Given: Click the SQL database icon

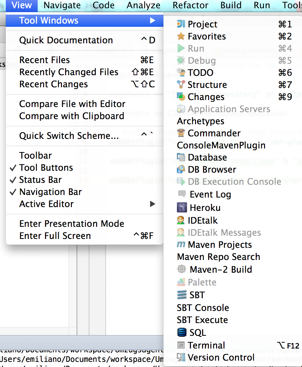Looking at the screenshot, I should 182,333.
